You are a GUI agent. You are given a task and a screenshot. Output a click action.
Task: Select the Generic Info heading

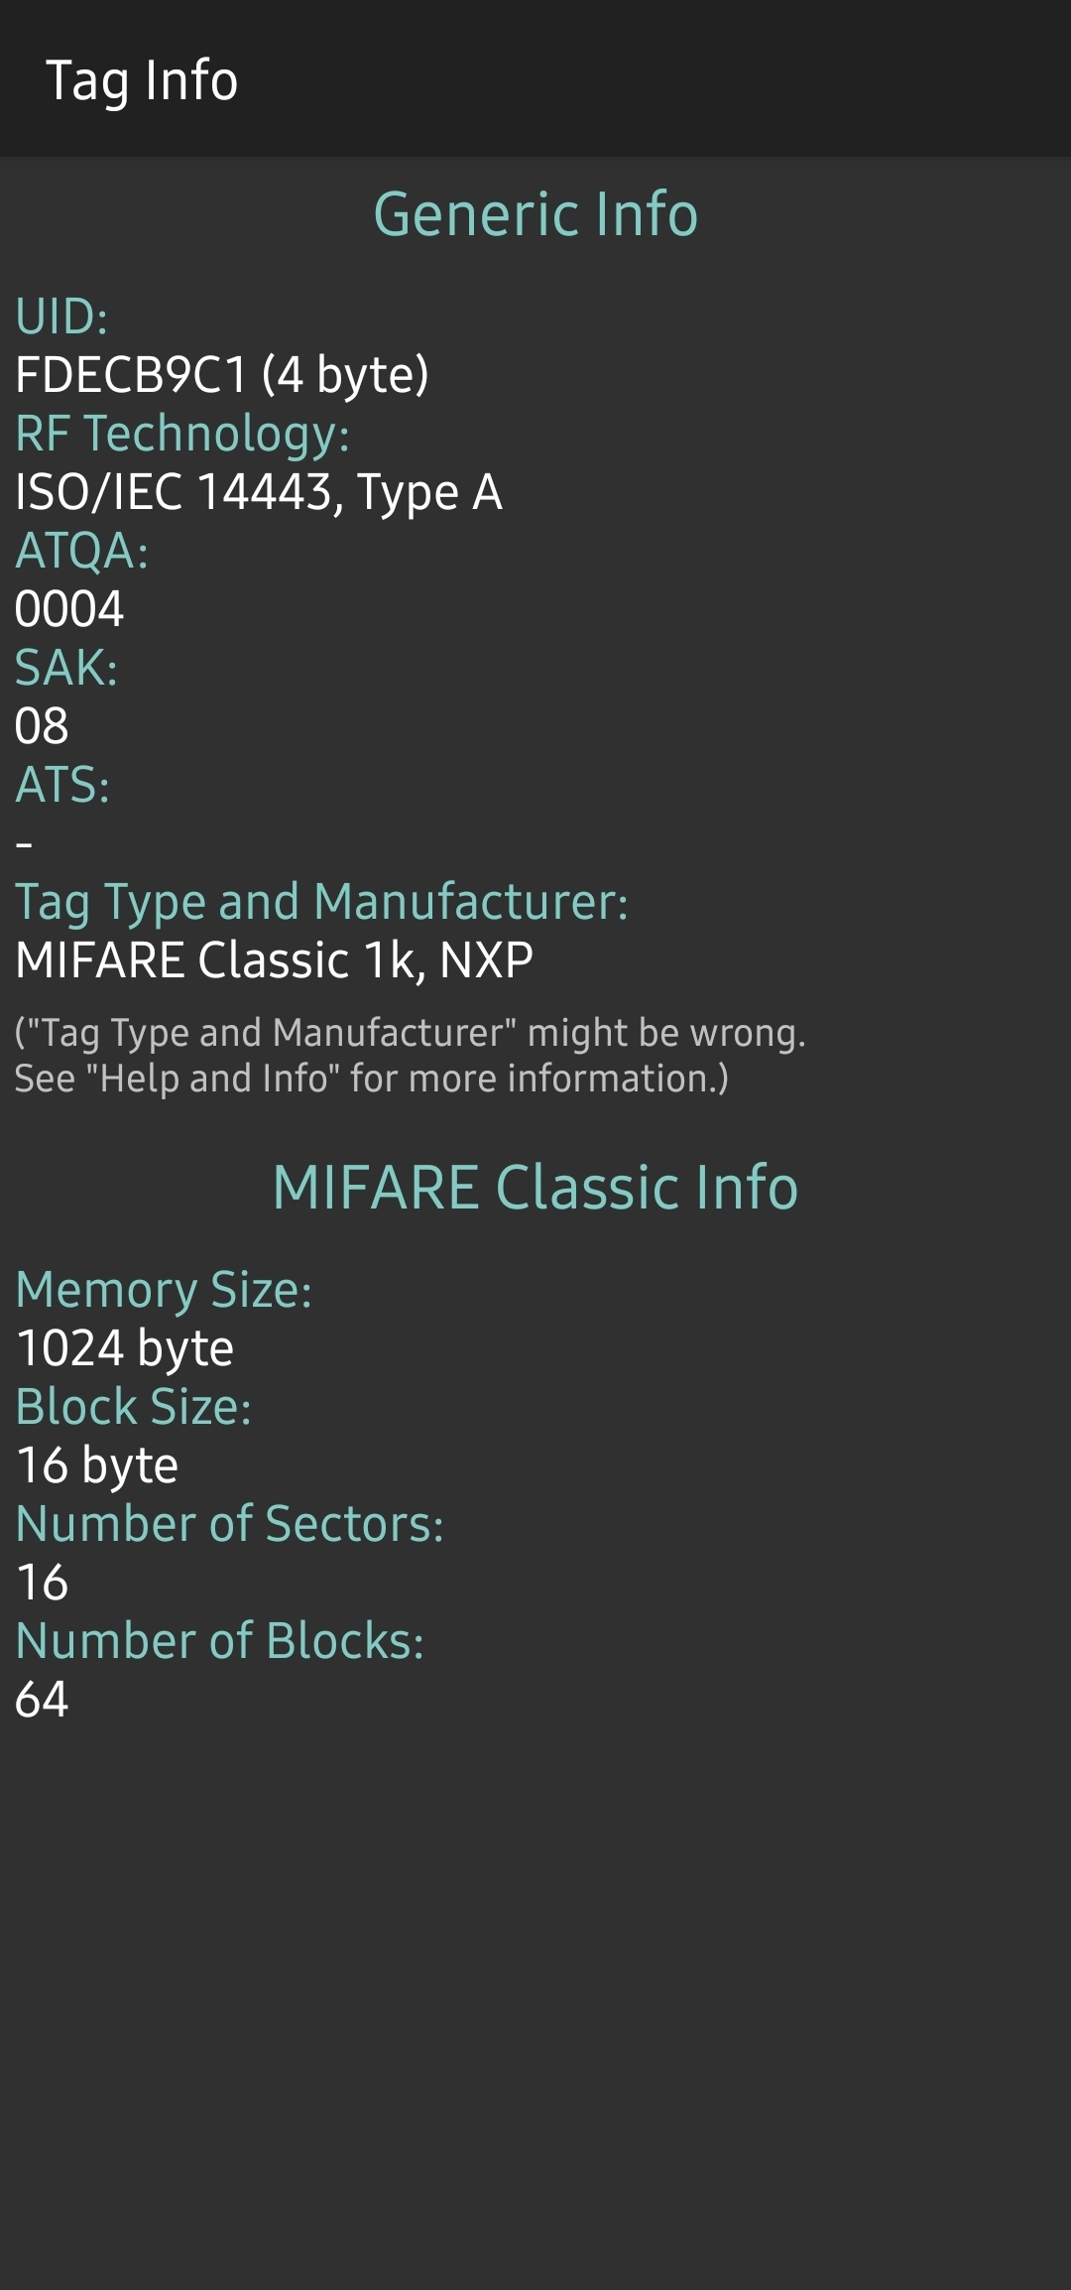tap(535, 214)
